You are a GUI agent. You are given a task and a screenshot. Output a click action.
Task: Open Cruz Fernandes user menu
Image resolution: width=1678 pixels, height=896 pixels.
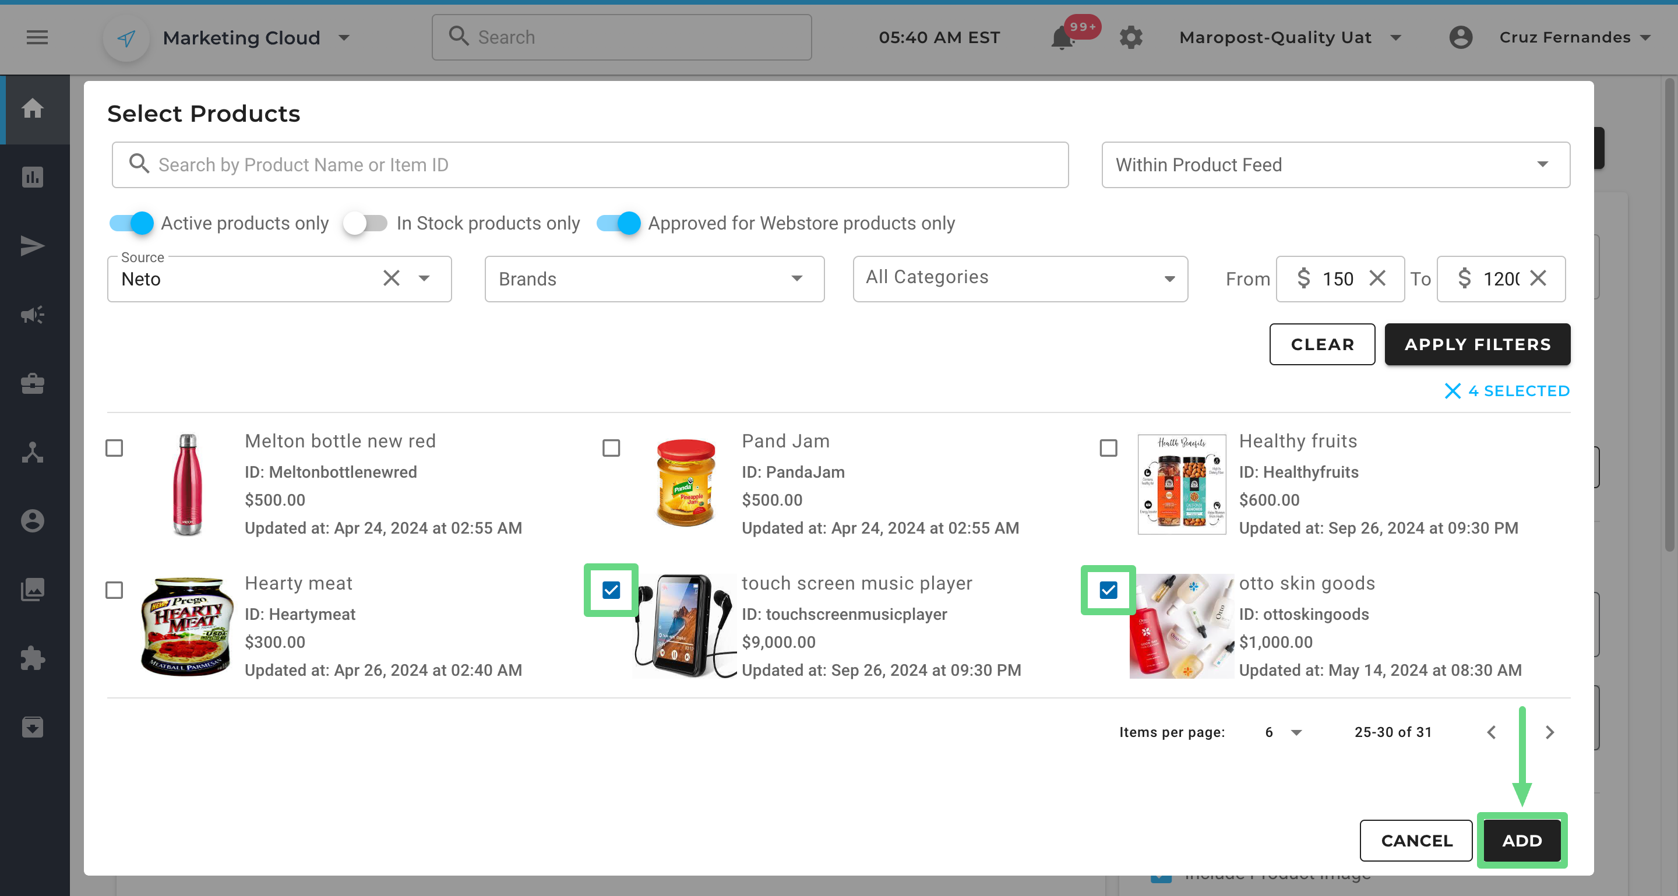click(x=1563, y=38)
